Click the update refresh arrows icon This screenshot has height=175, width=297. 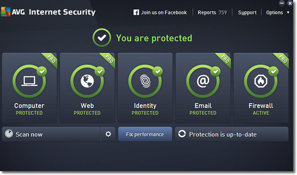pyautogui.click(x=182, y=134)
